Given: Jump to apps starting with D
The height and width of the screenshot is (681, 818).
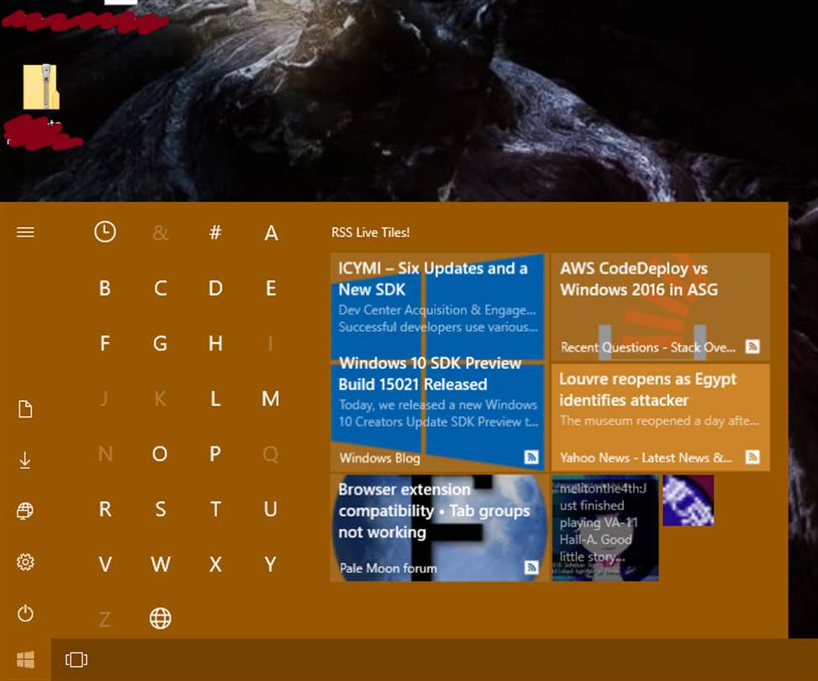Looking at the screenshot, I should pos(215,288).
